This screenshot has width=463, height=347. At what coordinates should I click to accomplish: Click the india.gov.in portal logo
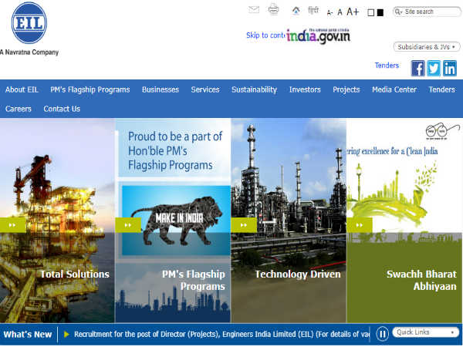click(318, 35)
